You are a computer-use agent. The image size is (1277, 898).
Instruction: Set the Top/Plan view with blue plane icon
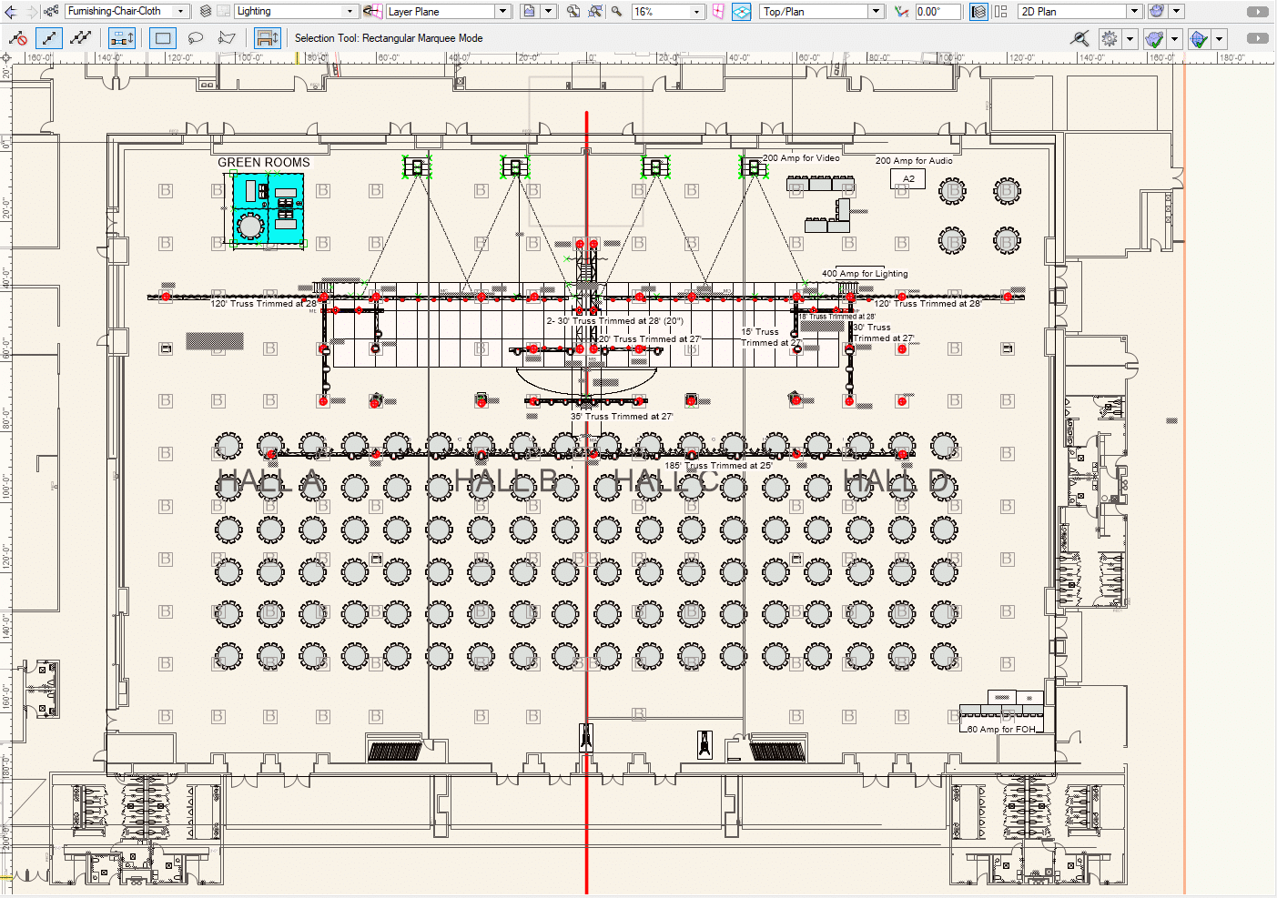click(742, 11)
